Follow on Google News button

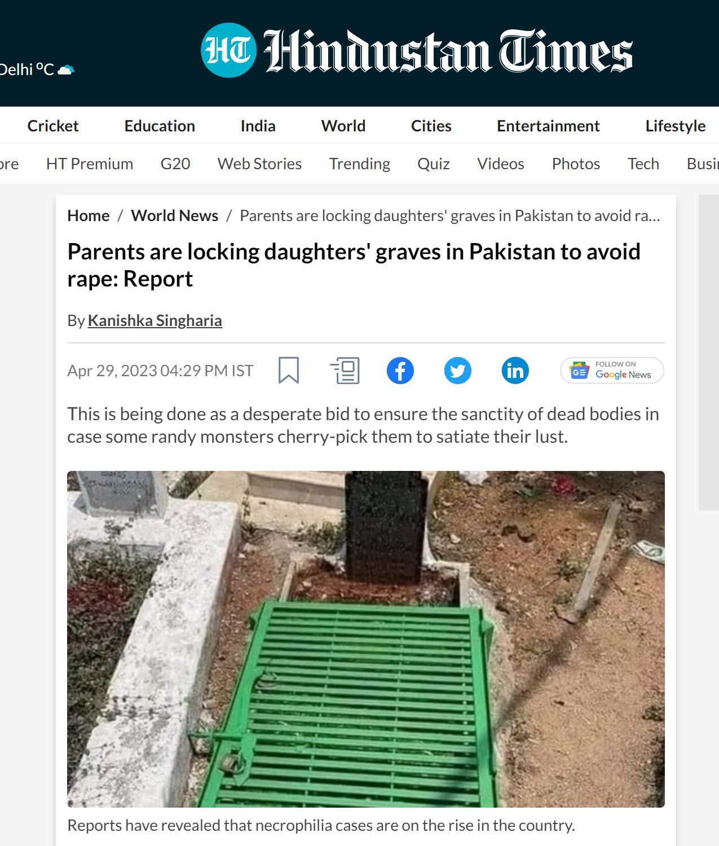point(612,371)
